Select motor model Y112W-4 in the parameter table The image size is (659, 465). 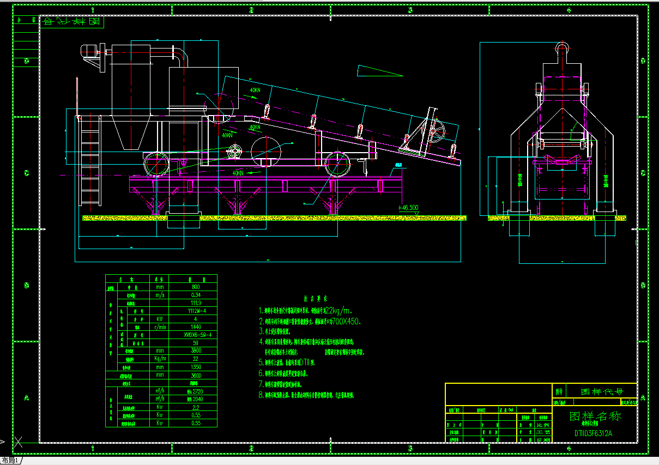195,311
